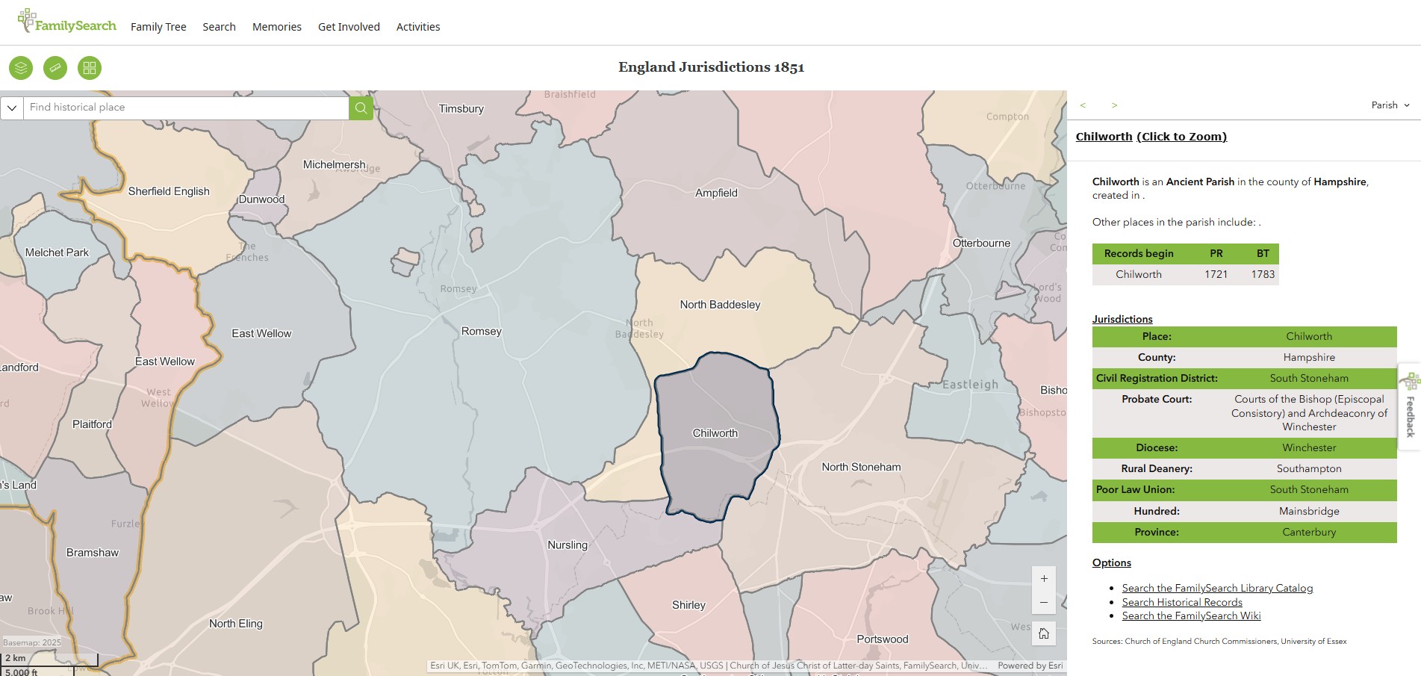Zoom in using the plus icon
Viewport: 1421px width, 676px height.
pos(1044,578)
